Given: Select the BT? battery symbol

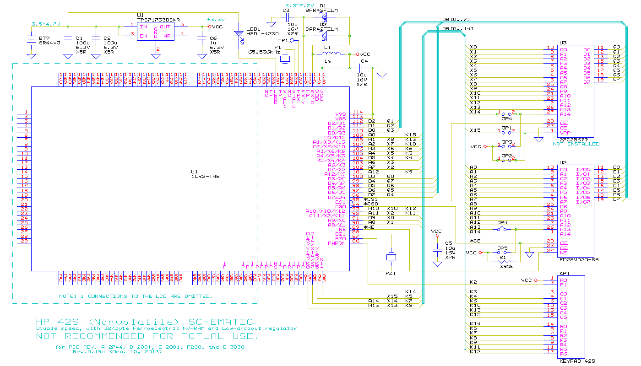Looking at the screenshot, I should coord(31,41).
